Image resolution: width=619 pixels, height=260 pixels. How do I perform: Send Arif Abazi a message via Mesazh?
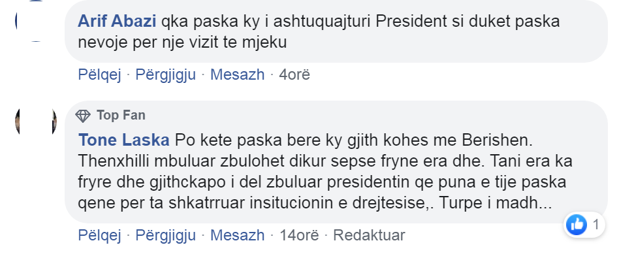click(237, 74)
